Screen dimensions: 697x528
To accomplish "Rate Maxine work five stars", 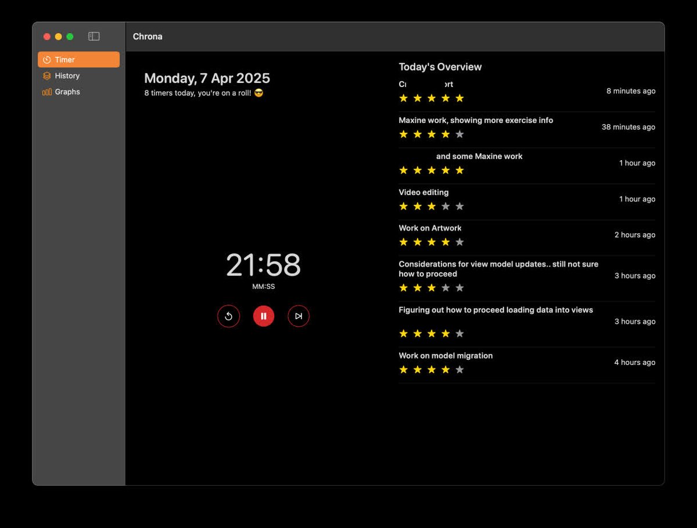I will (459, 134).
